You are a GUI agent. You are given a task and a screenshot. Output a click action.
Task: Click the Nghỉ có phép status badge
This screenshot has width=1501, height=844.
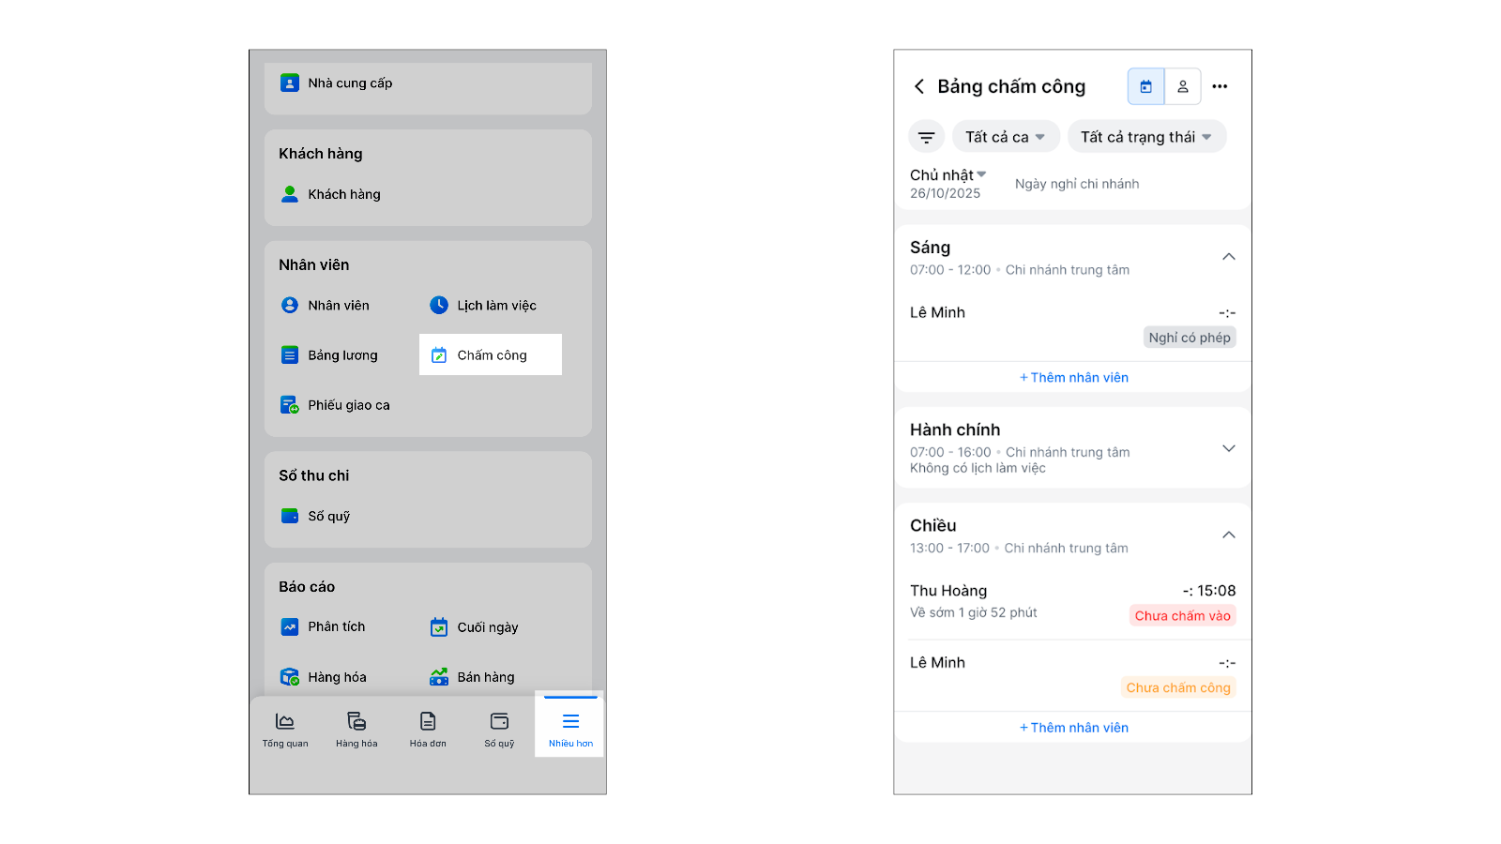point(1190,338)
